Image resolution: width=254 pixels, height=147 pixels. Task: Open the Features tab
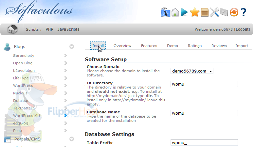point(149,46)
